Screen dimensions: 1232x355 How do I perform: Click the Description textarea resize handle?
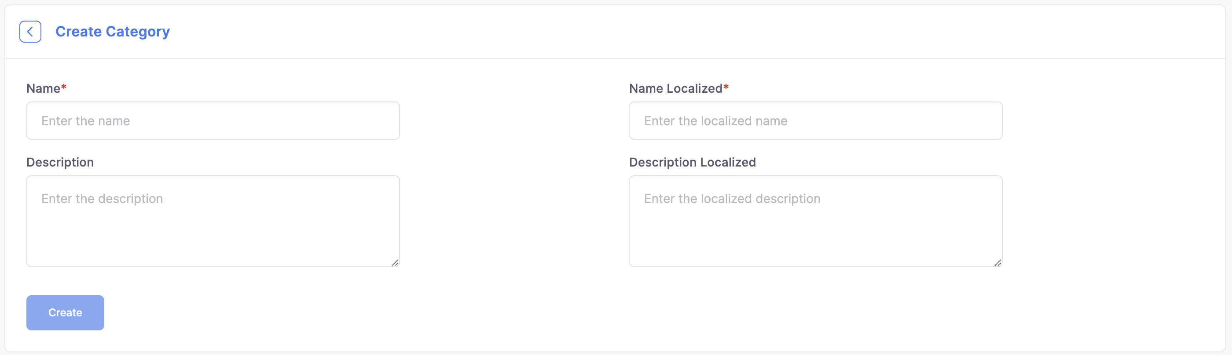(395, 262)
